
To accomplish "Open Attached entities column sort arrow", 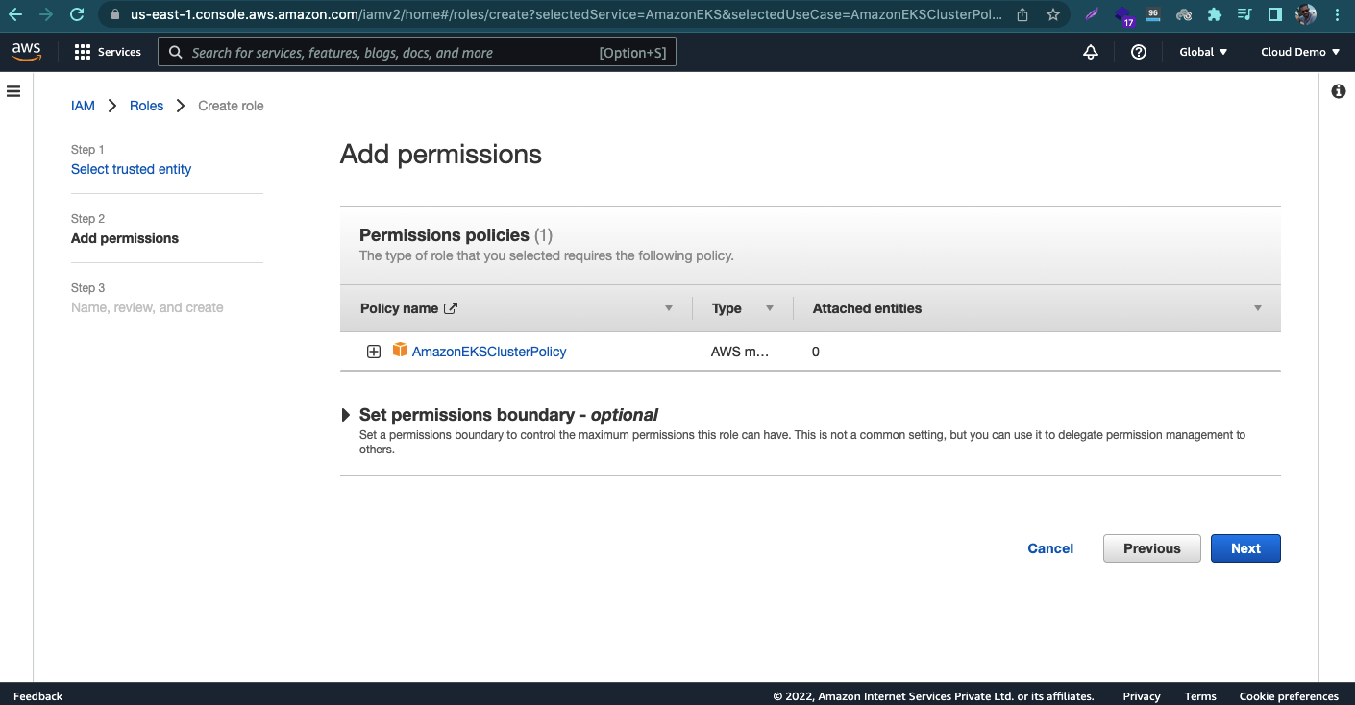I will point(1258,308).
